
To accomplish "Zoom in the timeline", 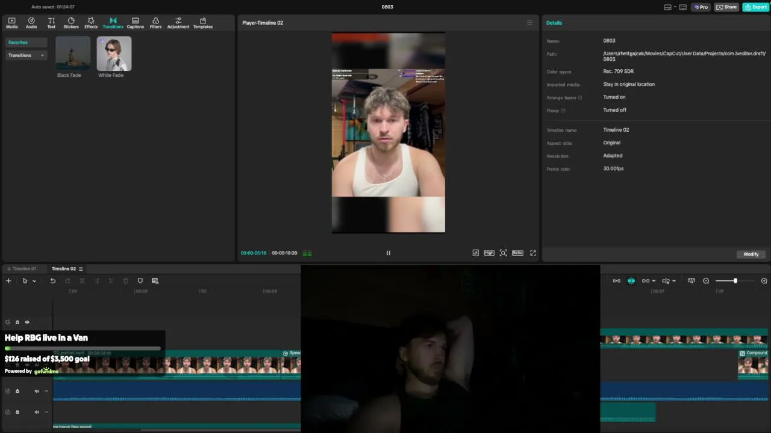I will [x=764, y=281].
